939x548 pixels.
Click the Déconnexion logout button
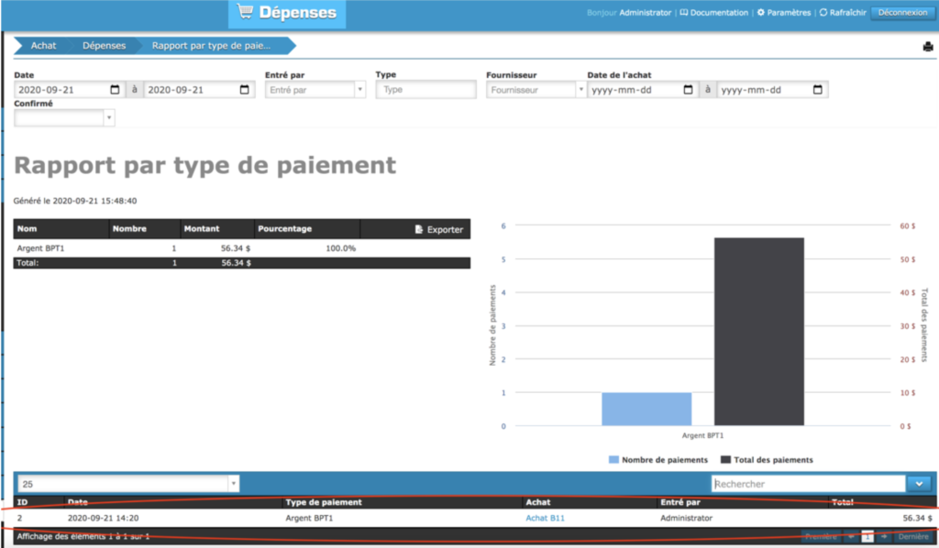pos(902,13)
